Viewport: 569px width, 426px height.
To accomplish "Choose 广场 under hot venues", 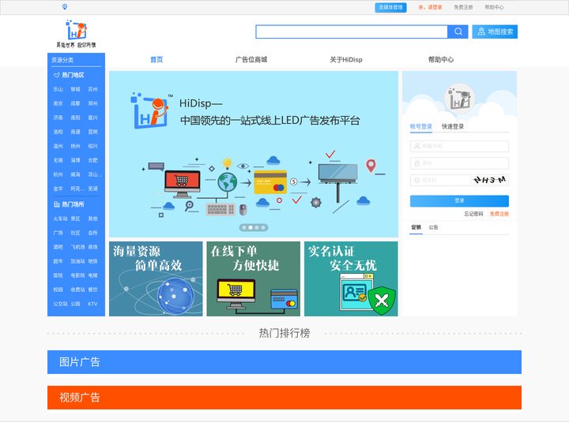I will click(x=58, y=233).
